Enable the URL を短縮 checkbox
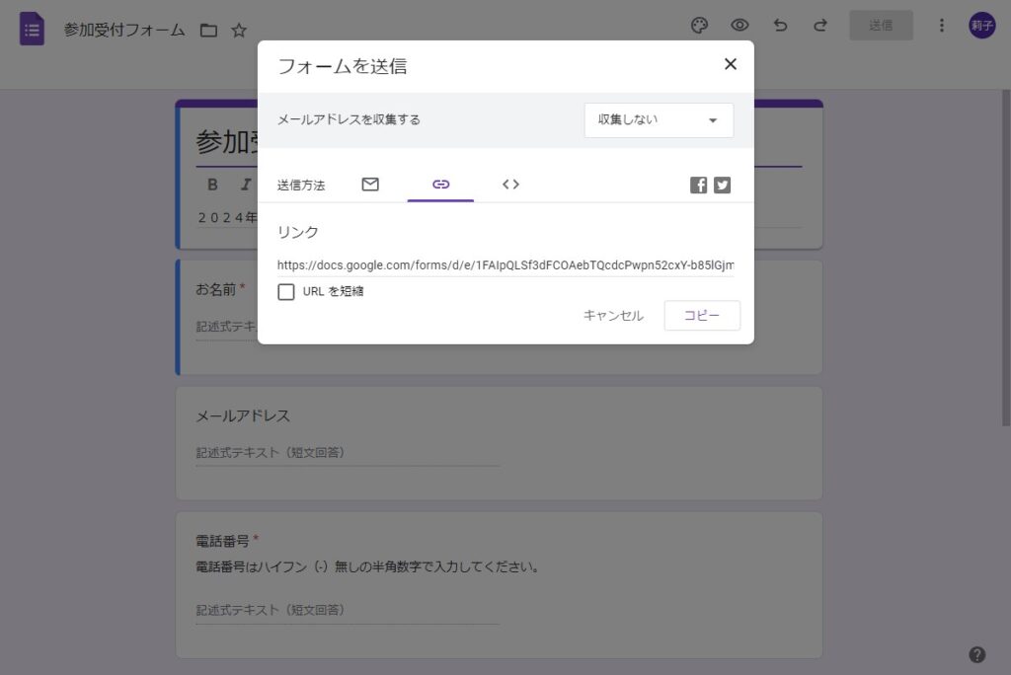Screen dimensions: 1011x675 286,292
